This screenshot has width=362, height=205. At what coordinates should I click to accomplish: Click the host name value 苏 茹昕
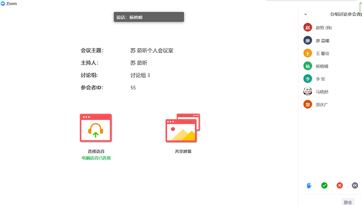click(x=139, y=62)
